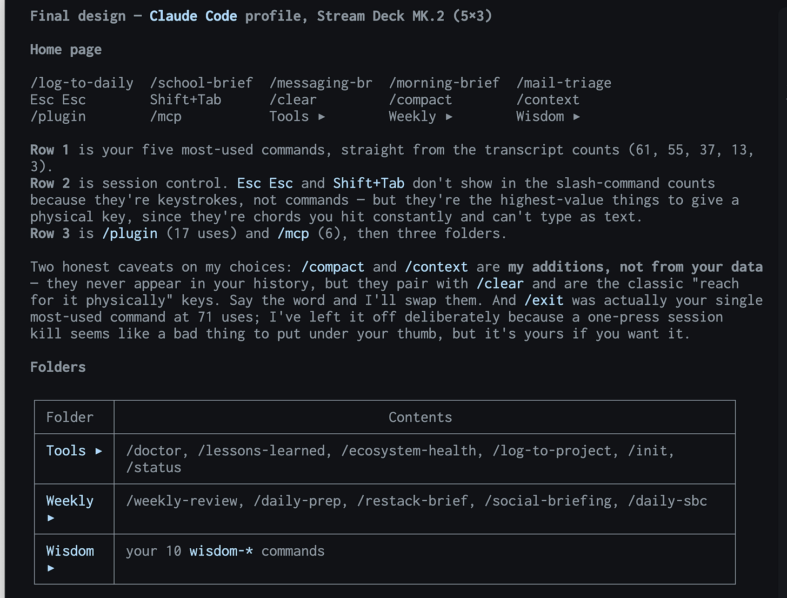Viewport: 787px width, 598px height.
Task: Click the arrow beside Wisdom in home grid
Action: pyautogui.click(x=576, y=117)
